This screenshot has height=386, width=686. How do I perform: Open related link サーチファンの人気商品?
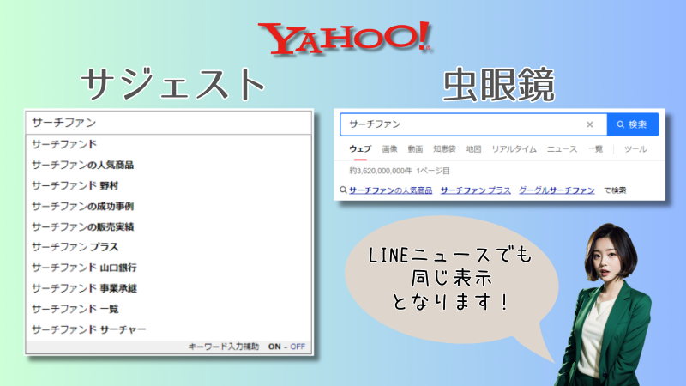point(391,190)
